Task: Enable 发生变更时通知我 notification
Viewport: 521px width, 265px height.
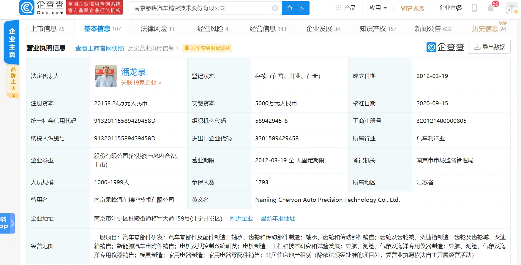Action: 207,48
